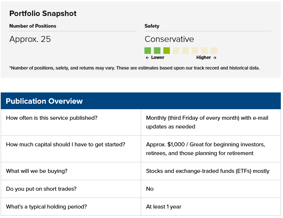Click the 'How much capital' question cell
Image resolution: width=283 pixels, height=218 pixels.
(x=71, y=149)
